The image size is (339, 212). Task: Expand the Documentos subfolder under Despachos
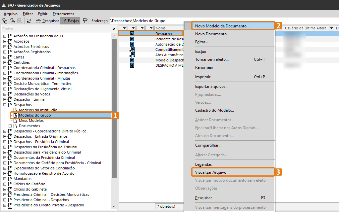[x=10, y=126]
